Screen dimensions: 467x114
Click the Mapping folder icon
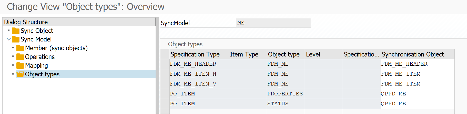coord(20,66)
